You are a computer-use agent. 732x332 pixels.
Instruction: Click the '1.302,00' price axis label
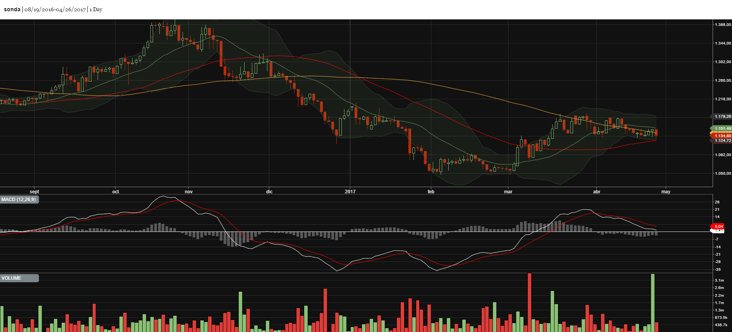[x=723, y=62]
